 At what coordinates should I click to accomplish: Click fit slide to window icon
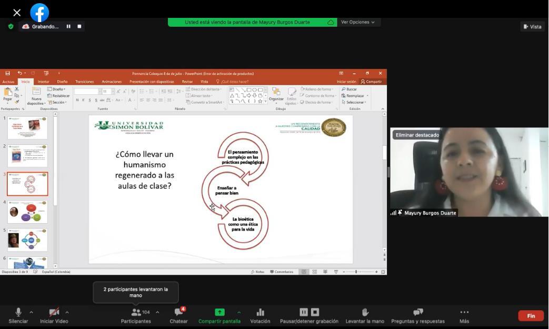point(383,272)
